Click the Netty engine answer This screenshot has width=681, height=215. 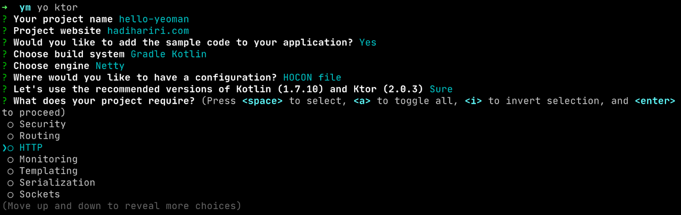[x=110, y=66]
